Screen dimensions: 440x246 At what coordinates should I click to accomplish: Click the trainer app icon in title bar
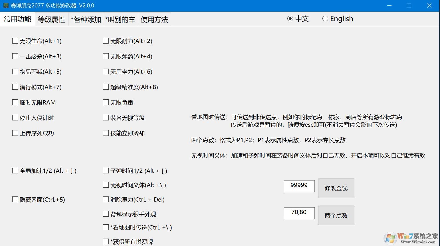tap(6, 5)
